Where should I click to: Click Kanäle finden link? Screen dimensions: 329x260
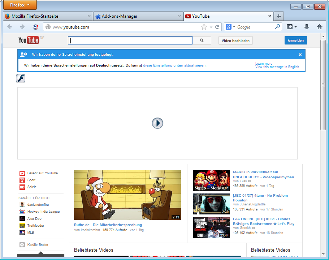38,245
